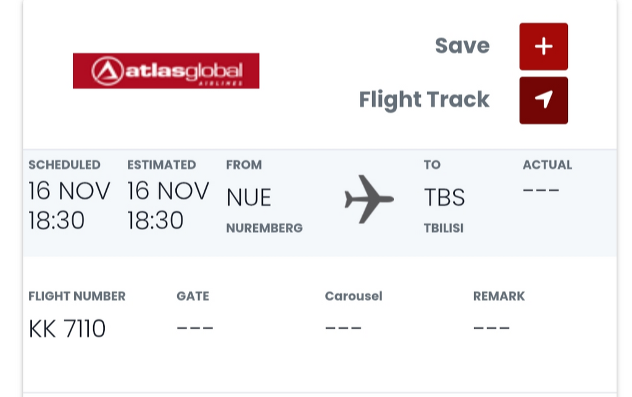Click the scheduled time 18:30
This screenshot has width=632, height=397.
(x=57, y=220)
